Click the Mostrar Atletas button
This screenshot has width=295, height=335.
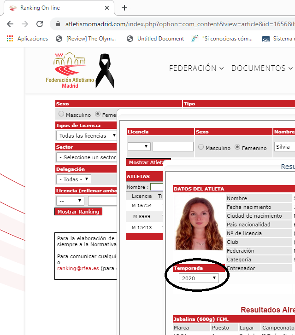coord(146,162)
